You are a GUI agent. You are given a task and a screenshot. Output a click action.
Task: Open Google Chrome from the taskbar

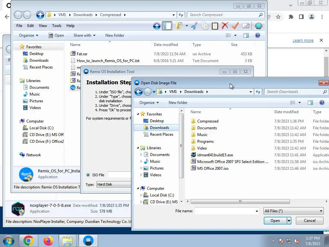tap(29, 241)
